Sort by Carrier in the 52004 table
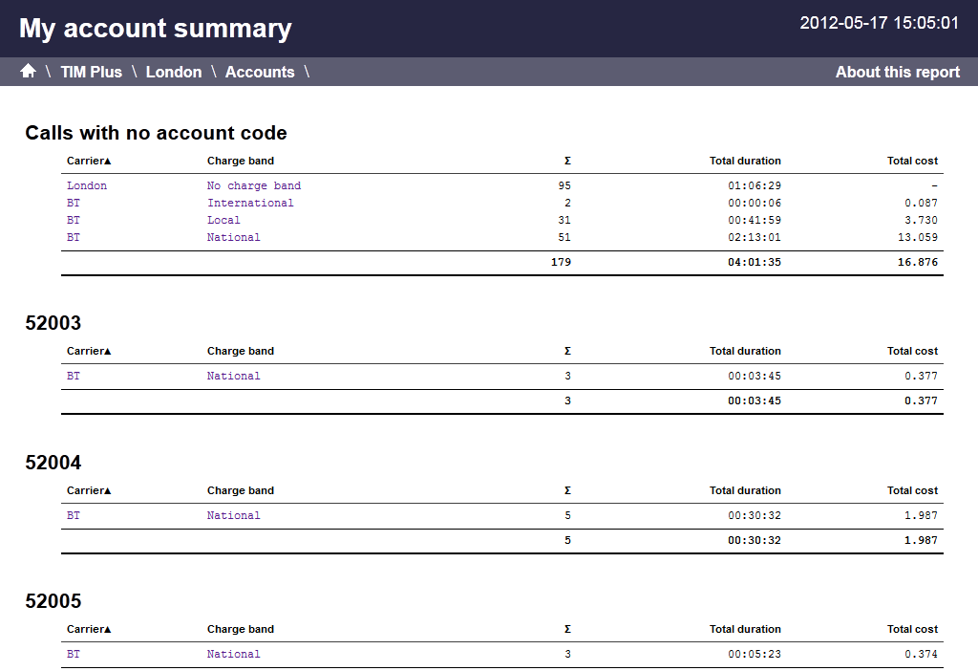The image size is (978, 671). (x=89, y=490)
